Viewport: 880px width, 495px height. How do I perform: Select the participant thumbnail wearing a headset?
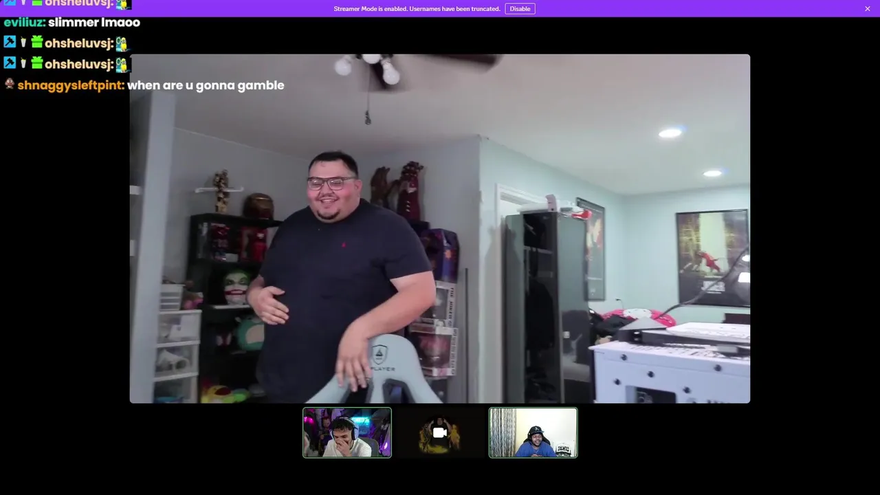347,432
